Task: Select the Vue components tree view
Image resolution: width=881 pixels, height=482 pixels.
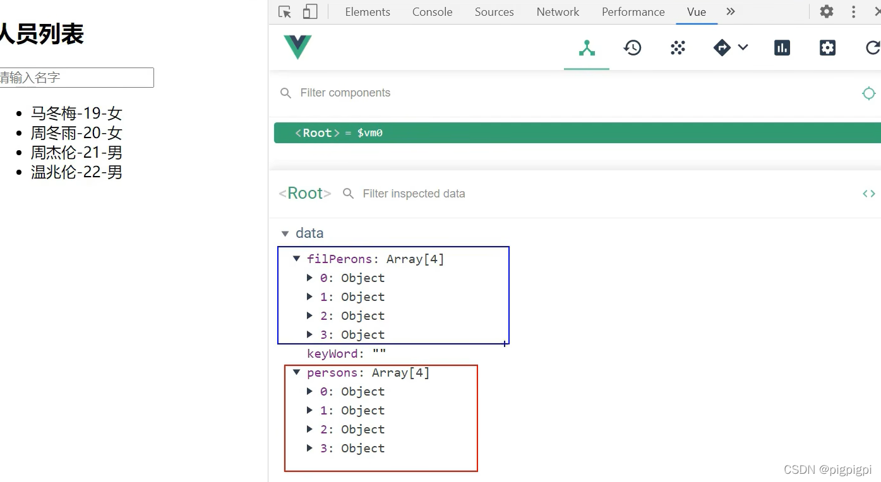Action: [x=587, y=47]
